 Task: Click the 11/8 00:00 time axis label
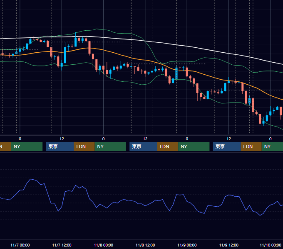coord(103,245)
